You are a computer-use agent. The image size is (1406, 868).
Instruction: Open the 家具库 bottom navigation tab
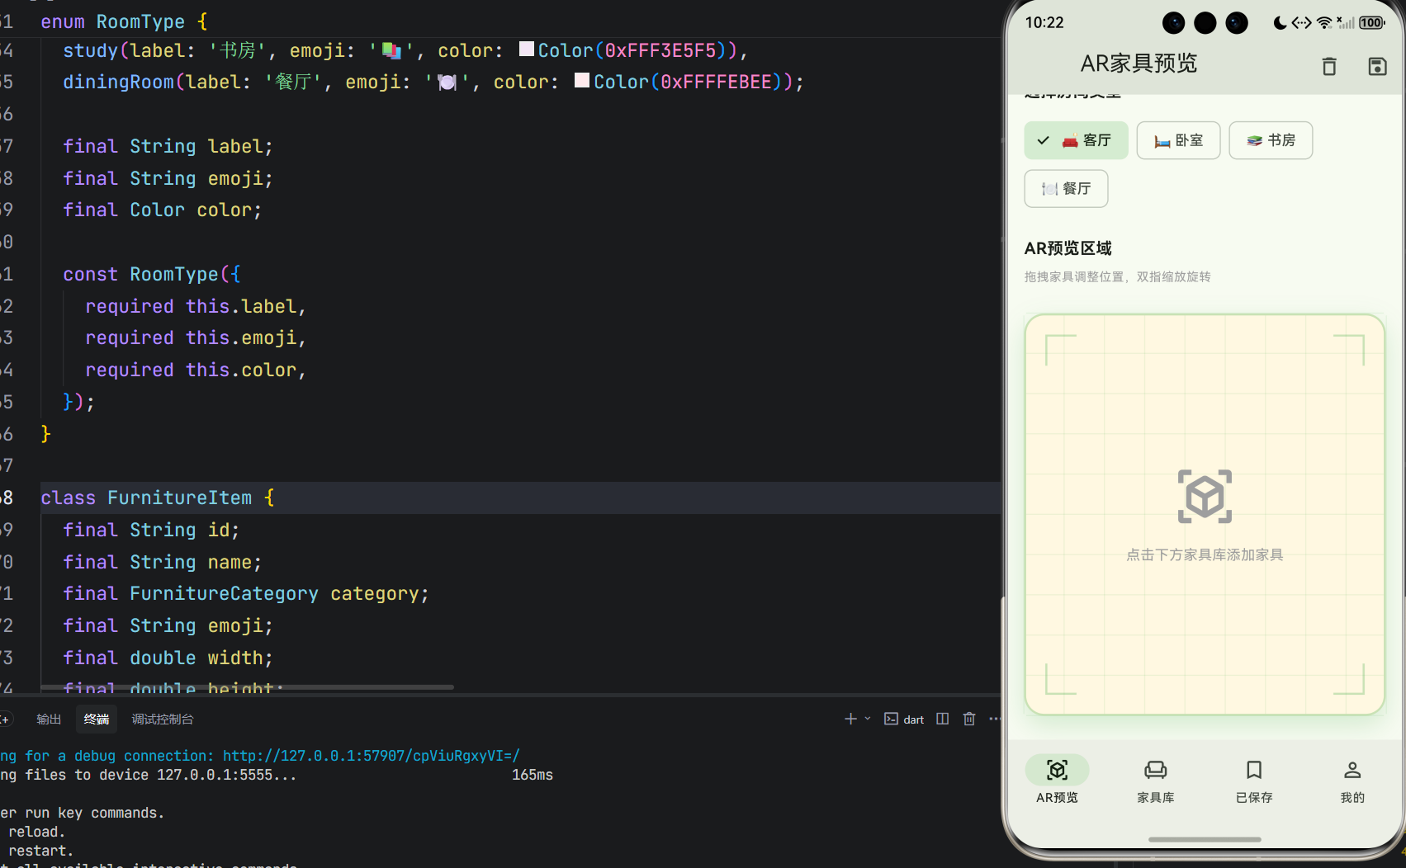(x=1155, y=781)
